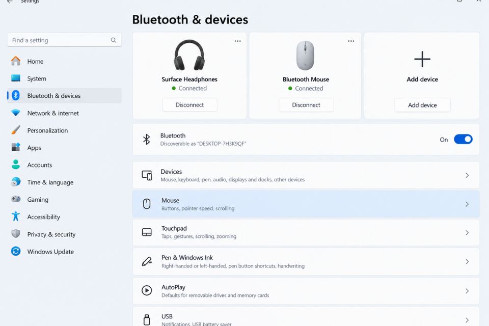Click the AutoPlay play-circle icon
The height and width of the screenshot is (326, 489).
(147, 290)
